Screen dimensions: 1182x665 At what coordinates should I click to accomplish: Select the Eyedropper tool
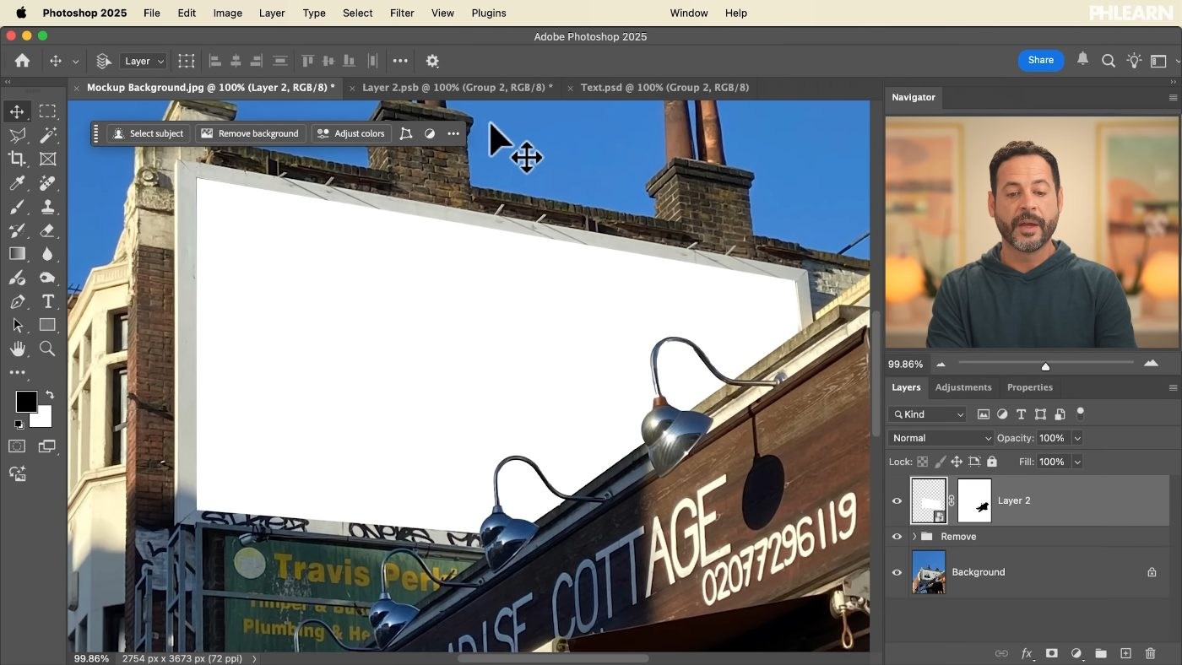[x=17, y=183]
